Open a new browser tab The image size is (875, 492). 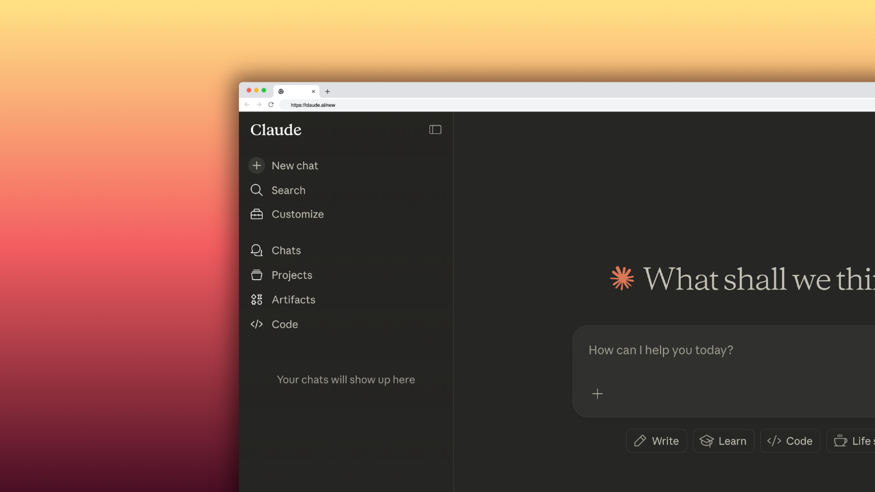pyautogui.click(x=327, y=92)
